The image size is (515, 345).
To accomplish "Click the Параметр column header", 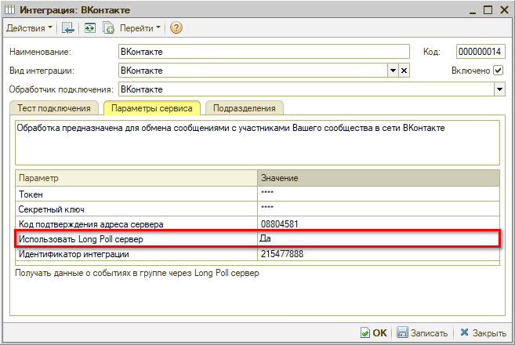I will [x=136, y=178].
